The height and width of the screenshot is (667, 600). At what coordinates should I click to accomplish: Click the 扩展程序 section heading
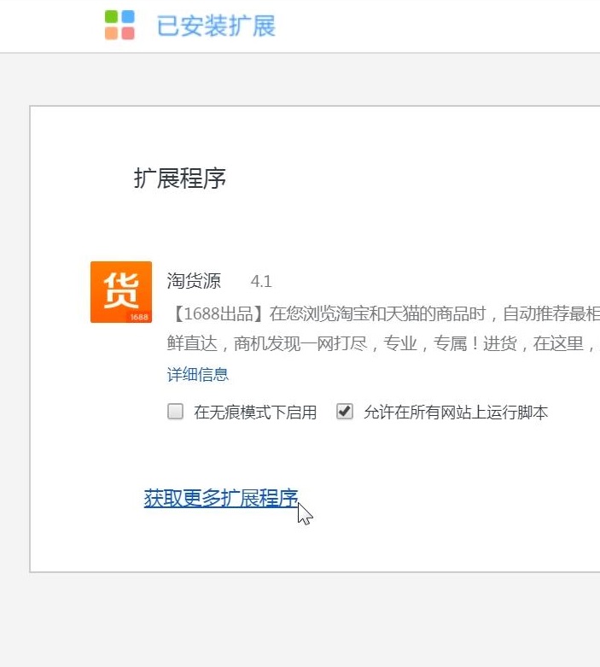[x=180, y=178]
